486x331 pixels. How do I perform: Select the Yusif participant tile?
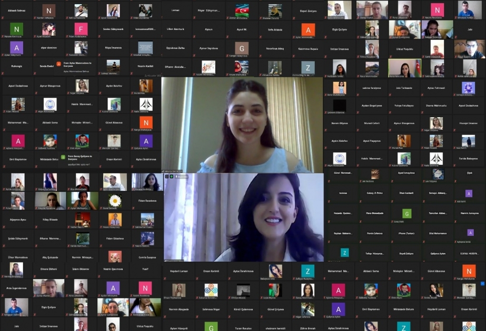[x=145, y=269]
